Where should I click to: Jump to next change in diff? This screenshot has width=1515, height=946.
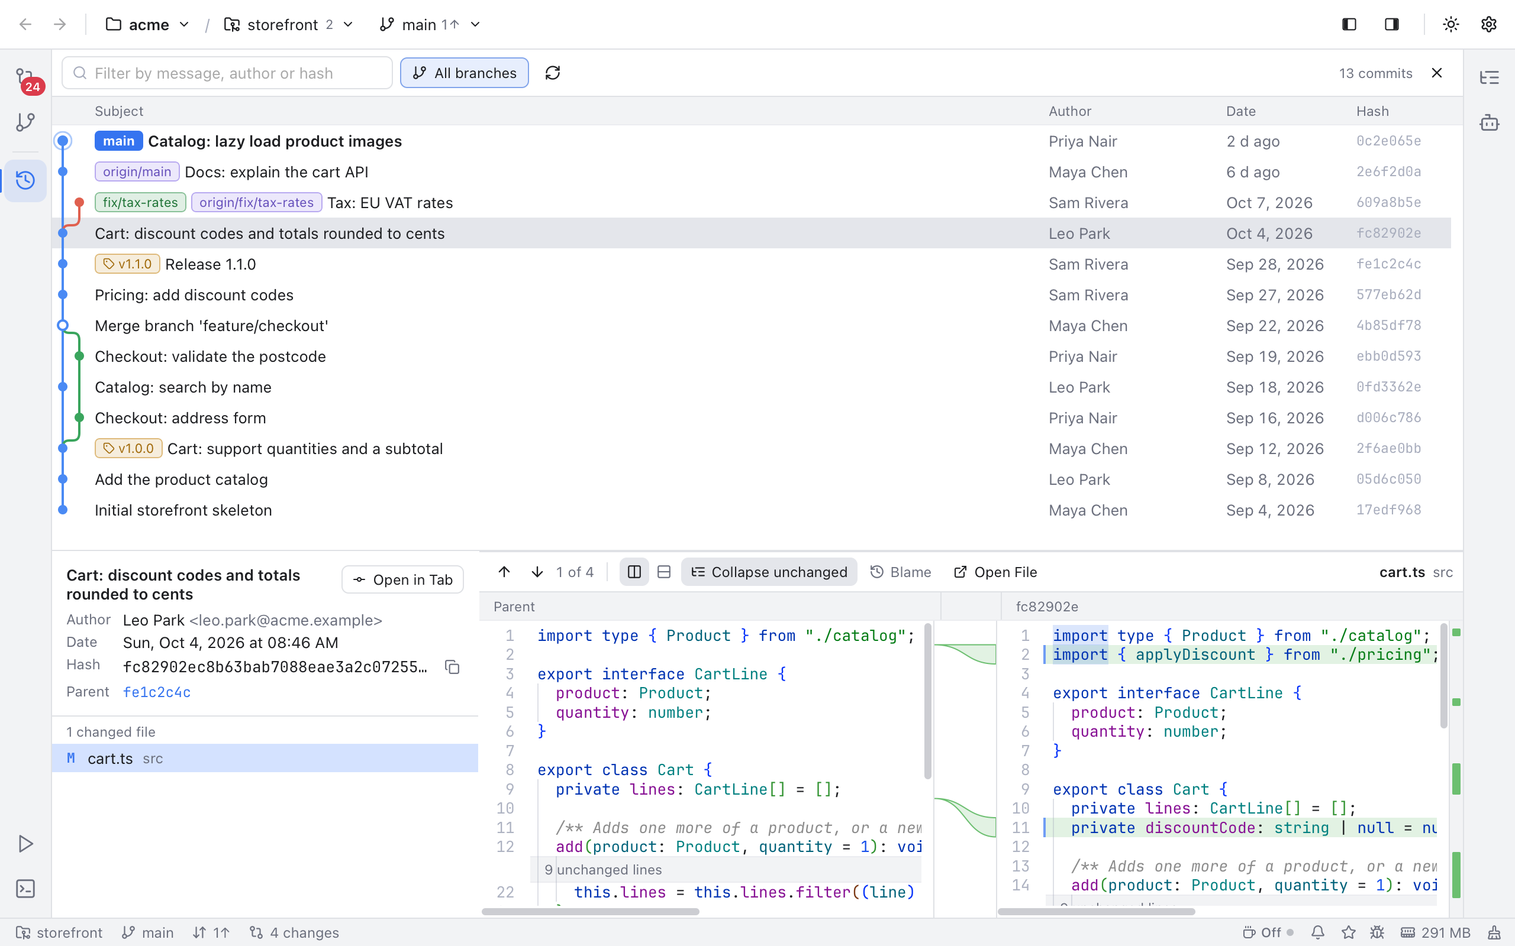(x=537, y=572)
